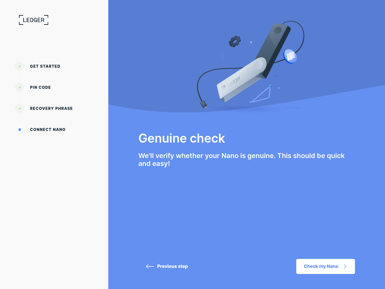Click the left arrow beside Previous step

(150, 266)
